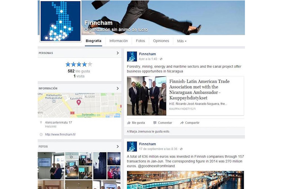The width and height of the screenshot is (283, 189).
Task: Open the Nicaraguan Ambassador article photo
Action: (146, 96)
